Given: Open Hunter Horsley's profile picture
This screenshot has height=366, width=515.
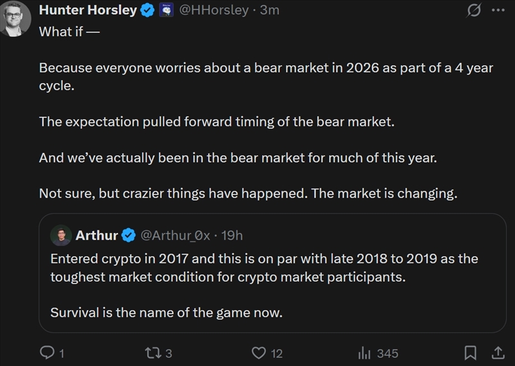Looking at the screenshot, I should point(17,18).
